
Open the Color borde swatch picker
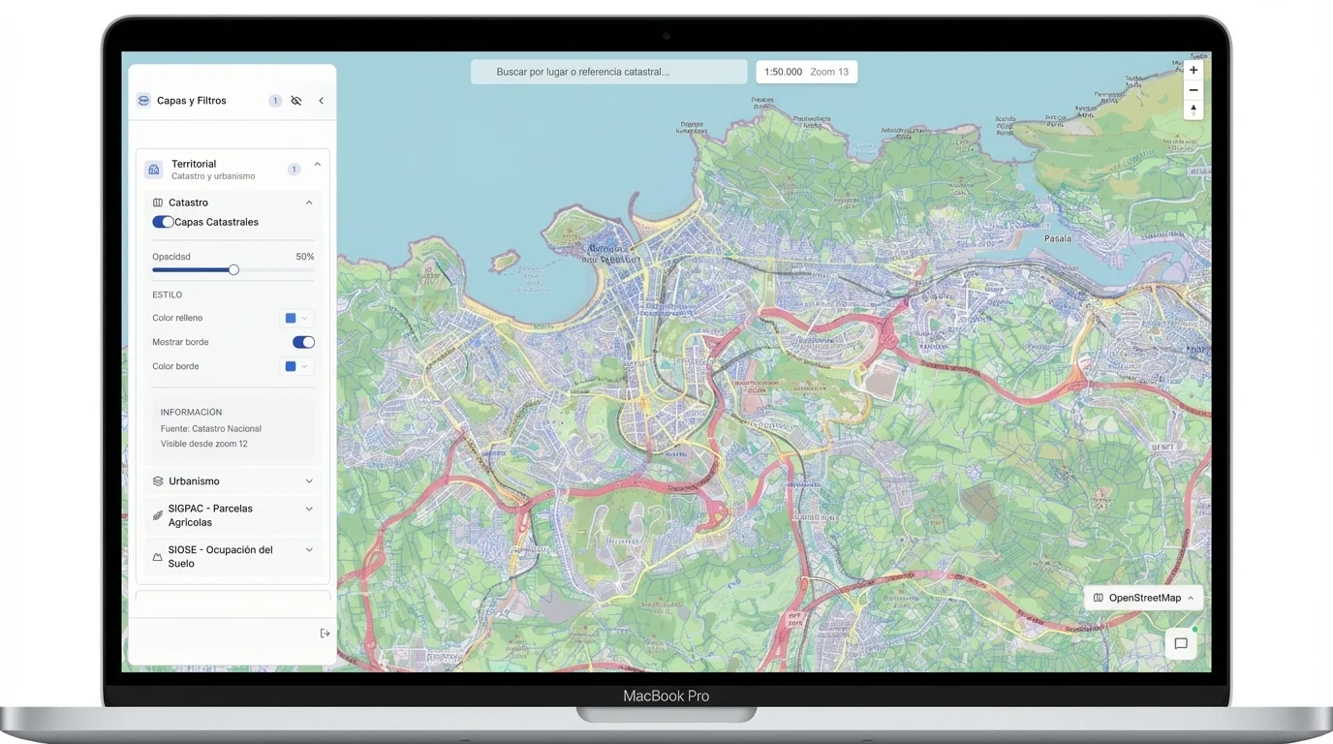[x=296, y=366]
